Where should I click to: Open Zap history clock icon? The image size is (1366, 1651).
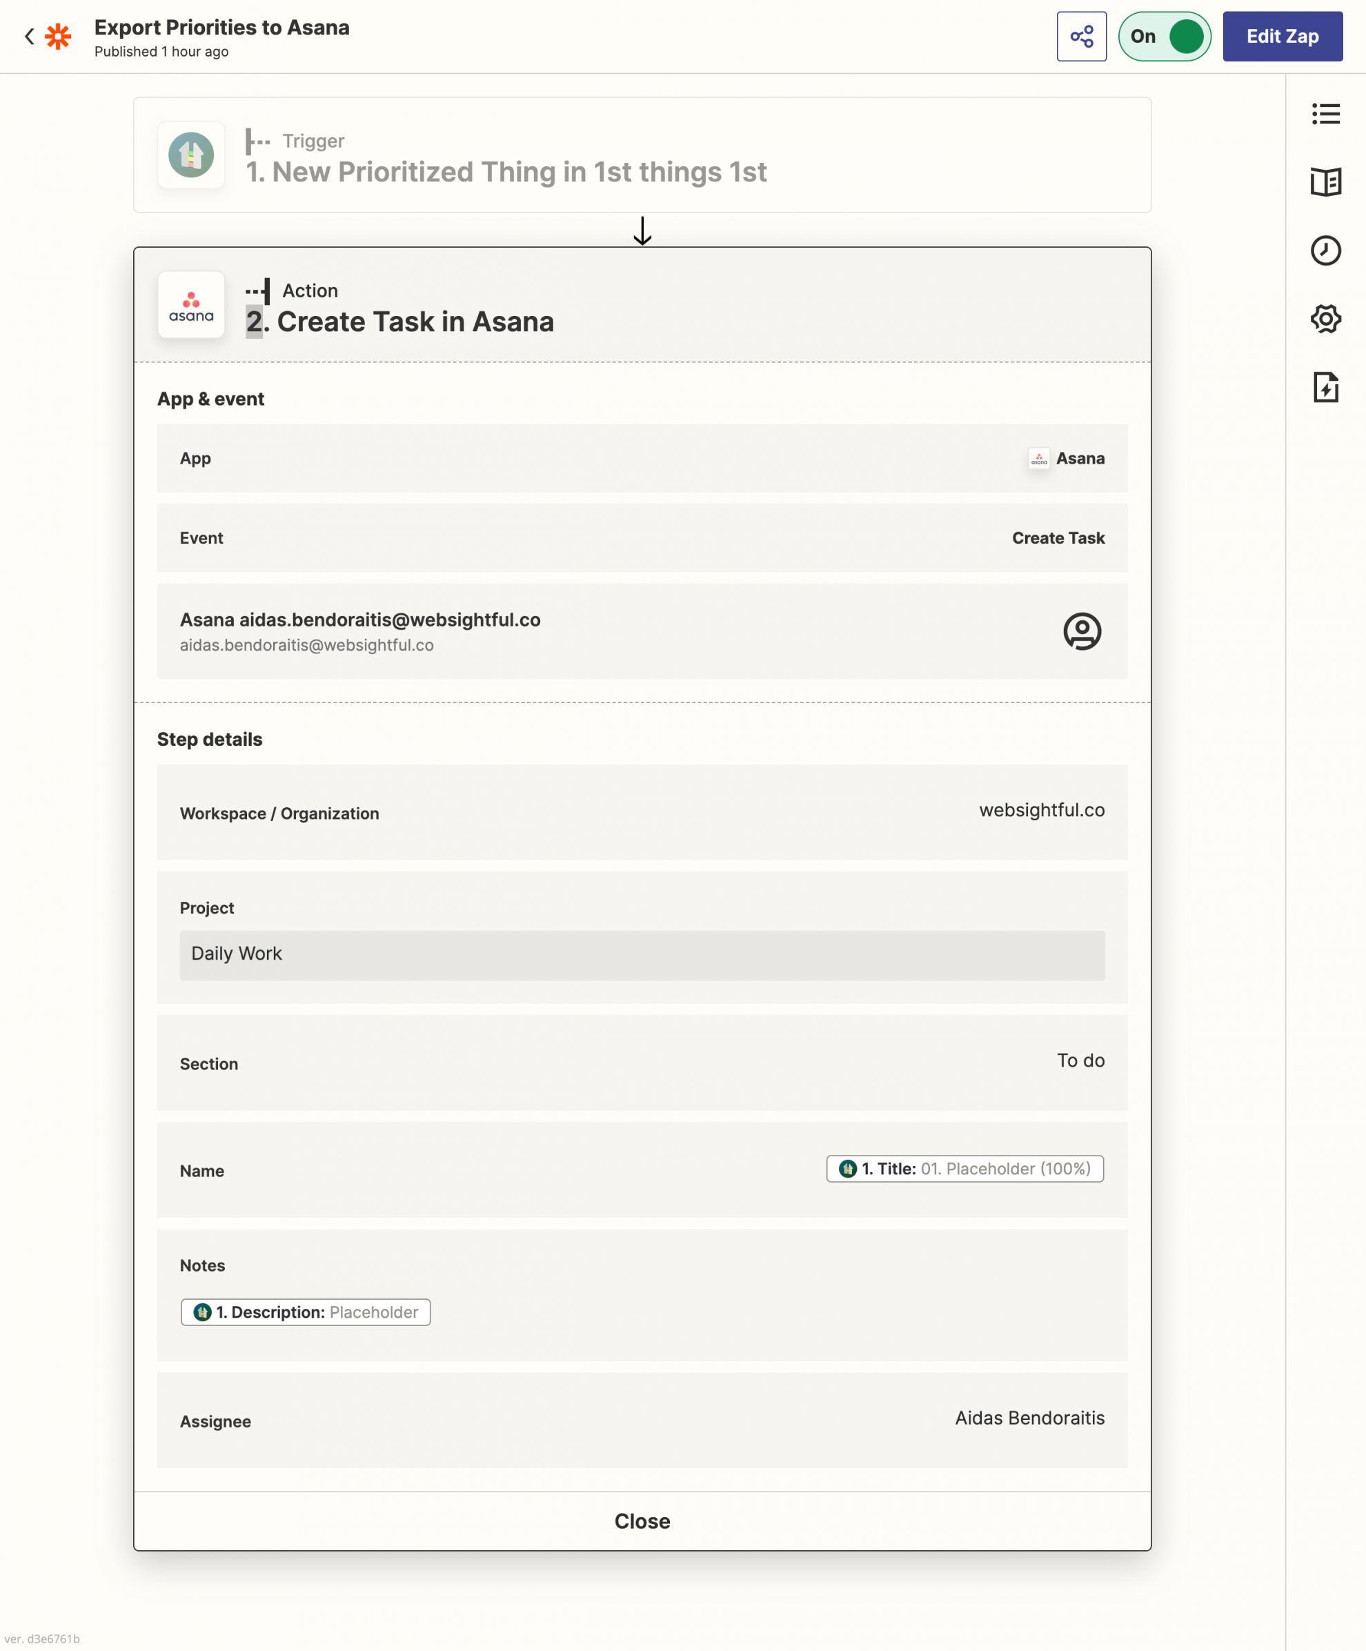[1325, 251]
